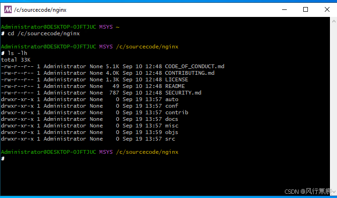The image size is (337, 198).
Task: Click the 'objs' directory name
Action: (171, 132)
